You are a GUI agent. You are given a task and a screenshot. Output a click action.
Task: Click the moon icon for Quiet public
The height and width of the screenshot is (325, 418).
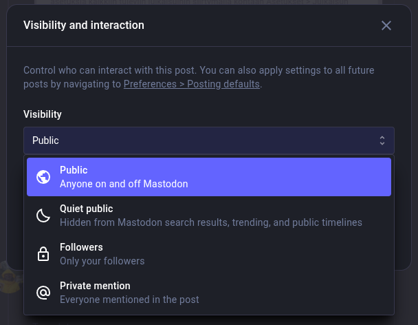[43, 216]
